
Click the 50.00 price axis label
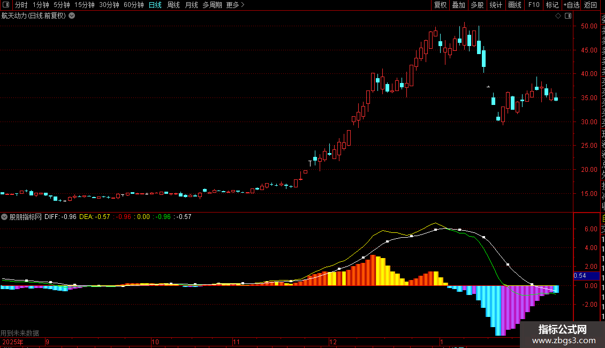click(589, 26)
